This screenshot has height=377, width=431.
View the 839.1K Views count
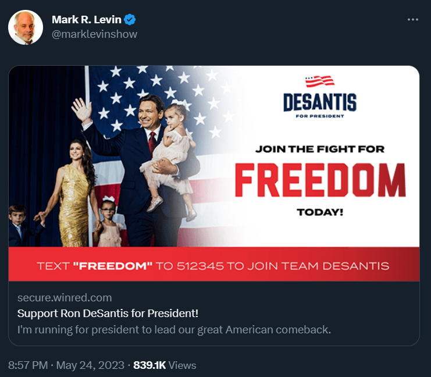(165, 365)
